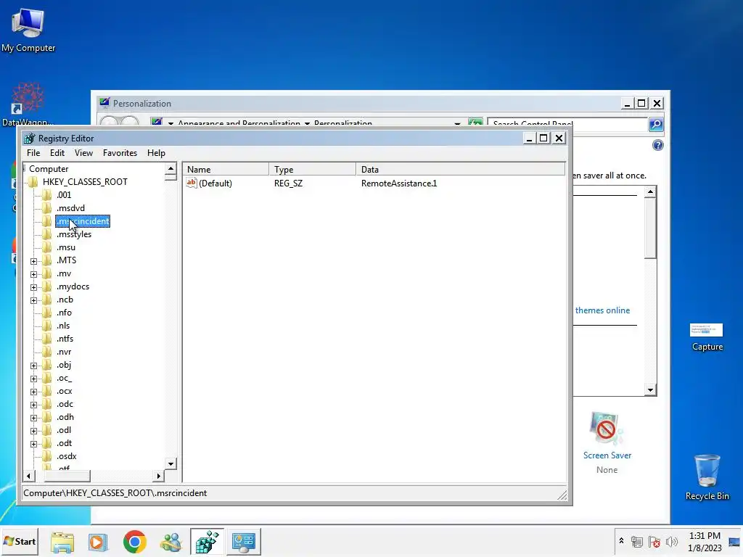Expand the .odc registry key
Viewport: 743px width, 557px height.
33,405
